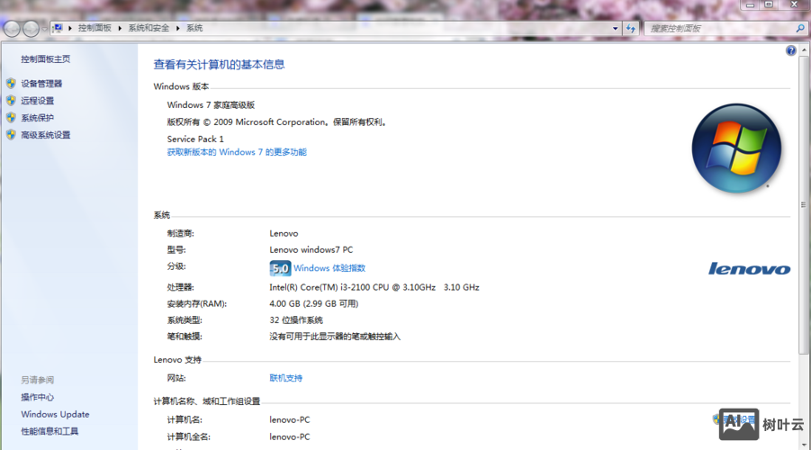Click the 5.0 experience index badge
811x450 pixels.
tap(280, 268)
